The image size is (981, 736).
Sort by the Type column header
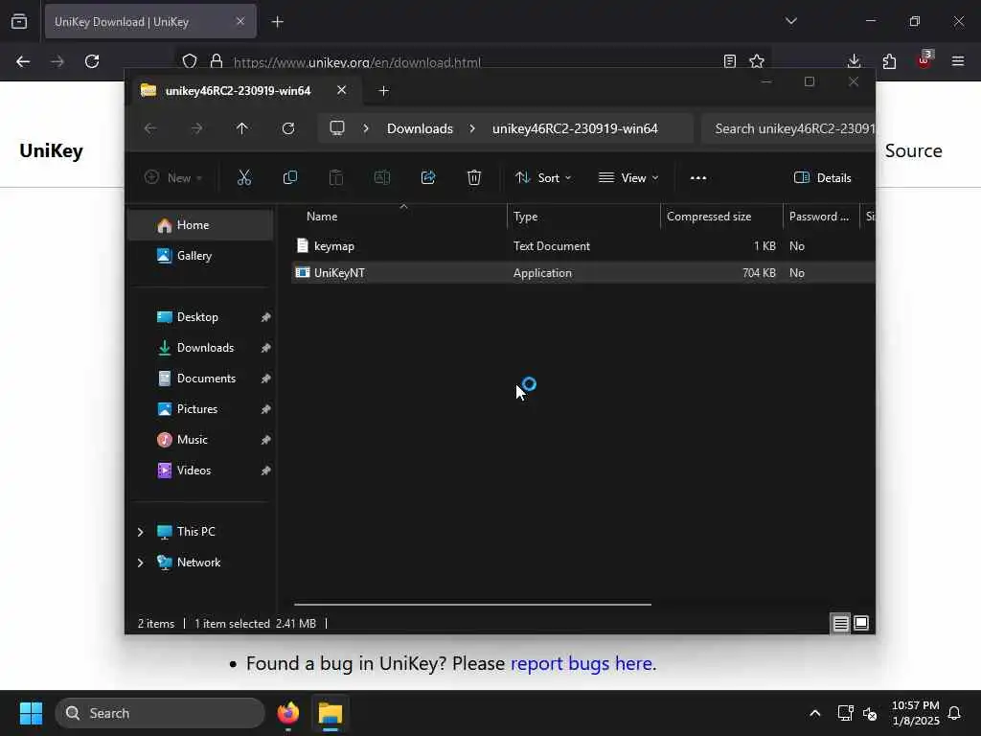coord(583,216)
